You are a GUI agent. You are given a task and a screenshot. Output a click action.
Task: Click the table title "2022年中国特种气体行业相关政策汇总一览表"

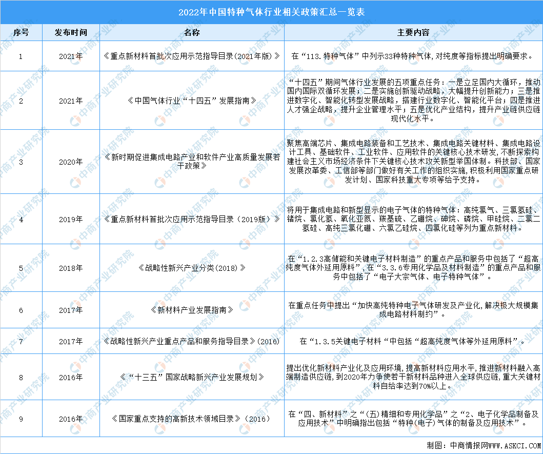click(271, 12)
